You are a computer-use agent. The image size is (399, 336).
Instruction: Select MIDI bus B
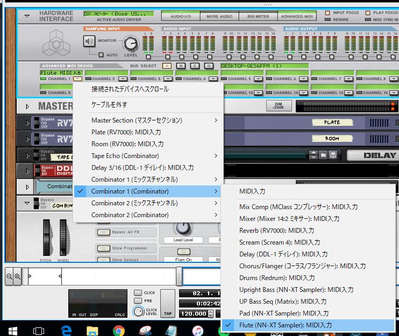(181, 66)
